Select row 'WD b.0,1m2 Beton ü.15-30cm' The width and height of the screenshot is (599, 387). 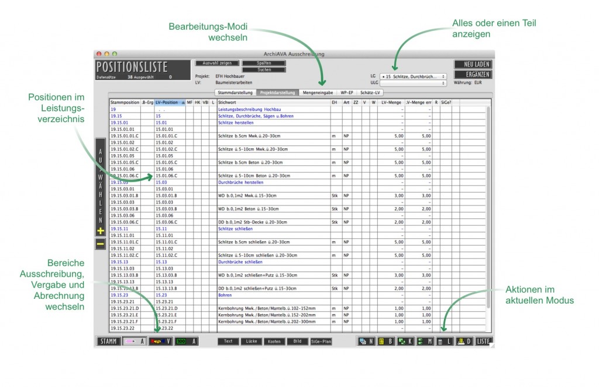(x=297, y=209)
